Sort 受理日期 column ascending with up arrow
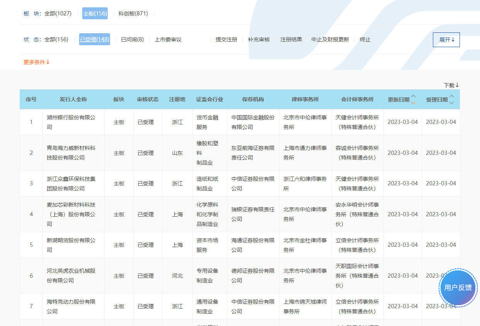The width and height of the screenshot is (480, 326). (451, 96)
